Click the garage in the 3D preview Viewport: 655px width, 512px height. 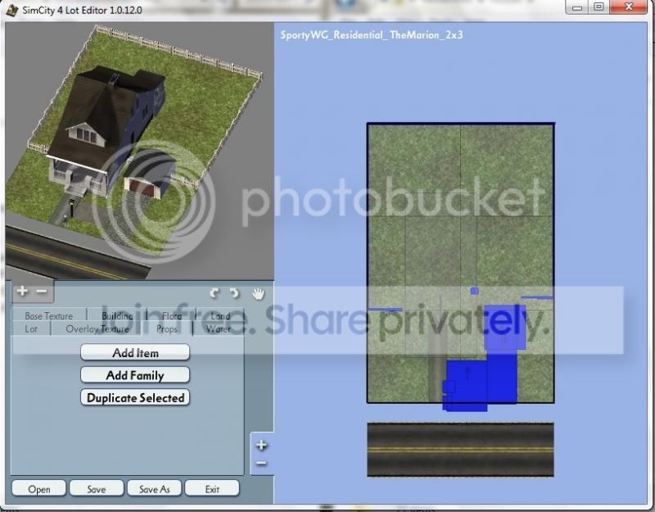[151, 175]
